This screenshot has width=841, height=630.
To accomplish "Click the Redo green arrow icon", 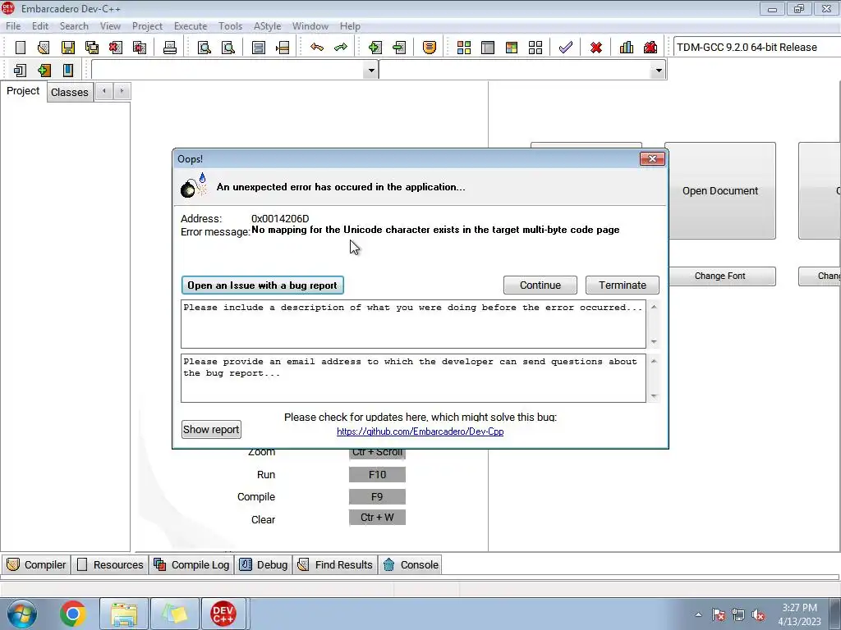I will tap(341, 47).
